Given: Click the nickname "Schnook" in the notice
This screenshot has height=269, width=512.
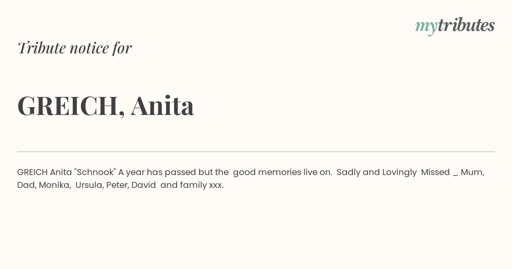Looking at the screenshot, I should pos(95,172).
